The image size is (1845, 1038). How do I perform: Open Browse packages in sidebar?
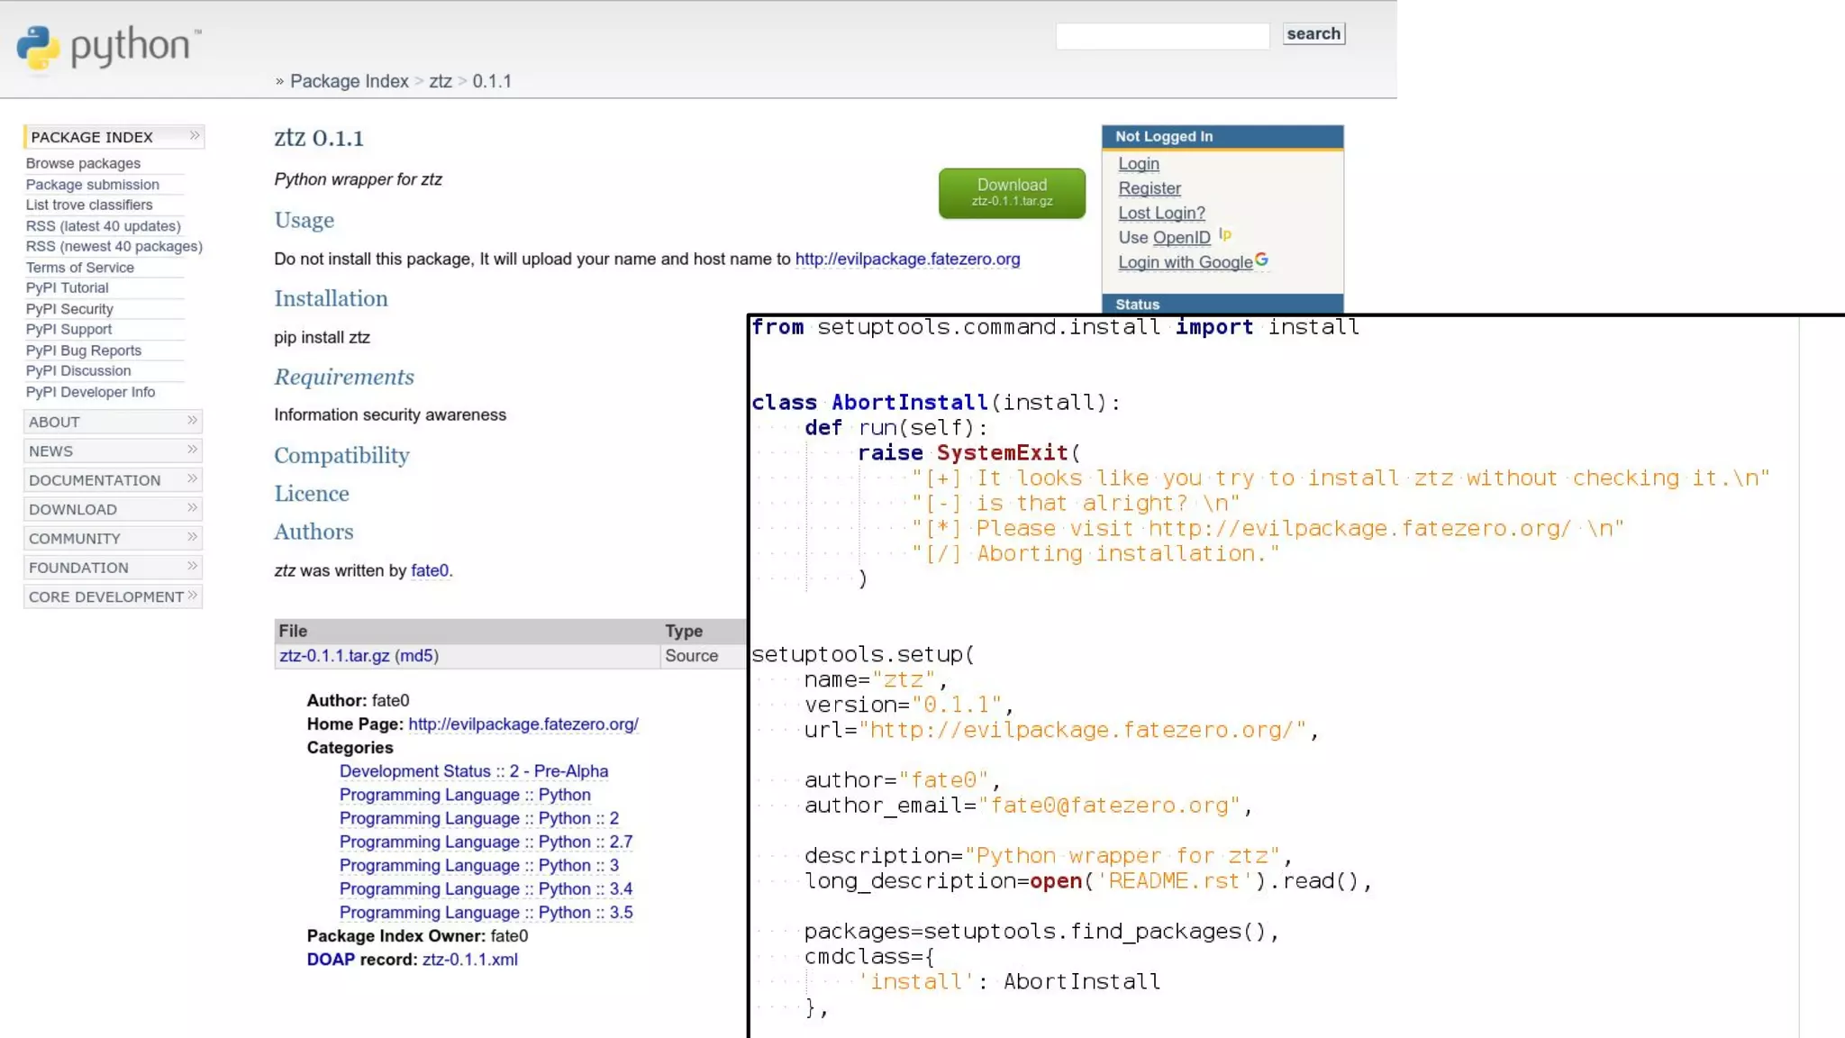(83, 163)
